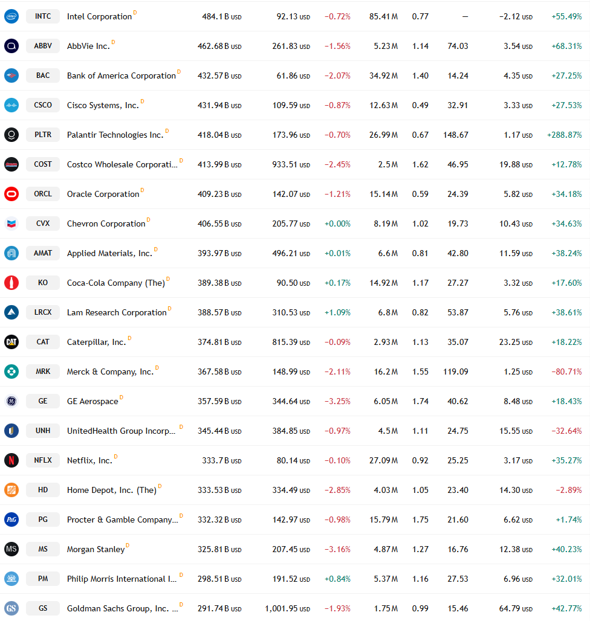
Task: Click the Netflix logo icon
Action: click(11, 460)
